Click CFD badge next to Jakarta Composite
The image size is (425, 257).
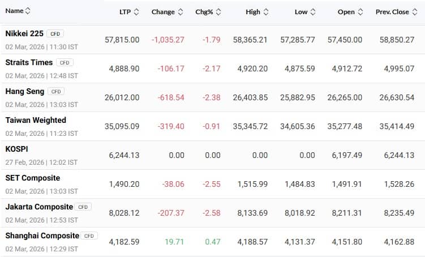coord(83,207)
